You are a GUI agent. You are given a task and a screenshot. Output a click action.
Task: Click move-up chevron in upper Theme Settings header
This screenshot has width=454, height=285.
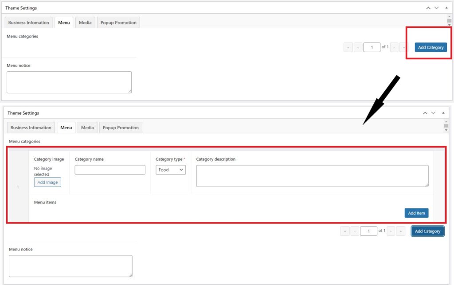[x=428, y=8]
